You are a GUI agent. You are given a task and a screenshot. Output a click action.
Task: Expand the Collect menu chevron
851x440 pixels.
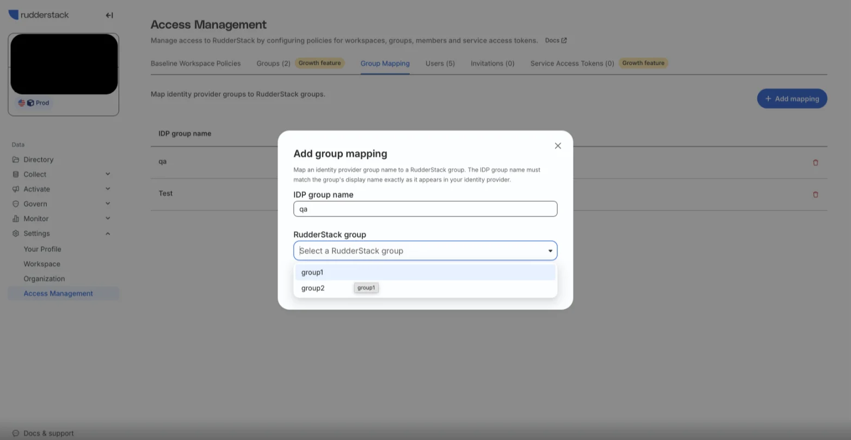pyautogui.click(x=108, y=174)
